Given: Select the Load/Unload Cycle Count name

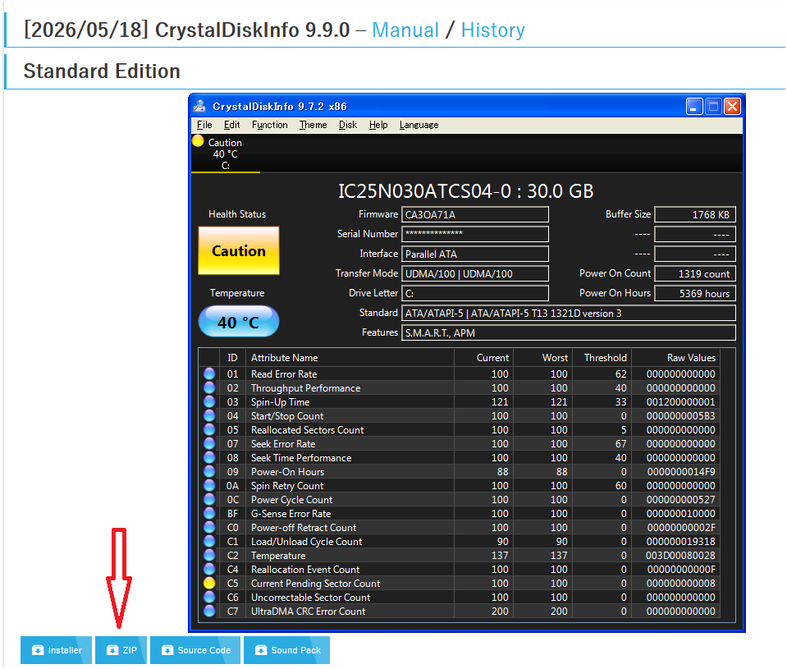Looking at the screenshot, I should click(306, 542).
